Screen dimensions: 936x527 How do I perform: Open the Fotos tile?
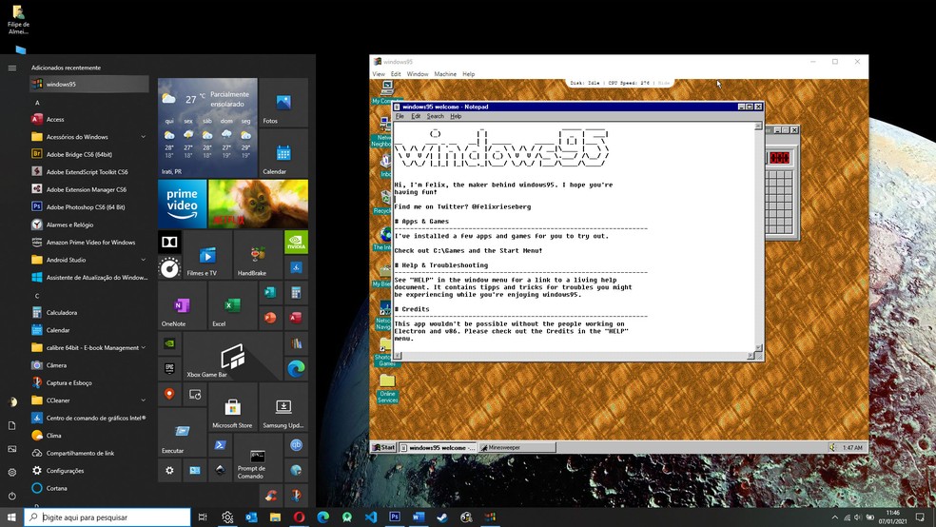coord(283,103)
